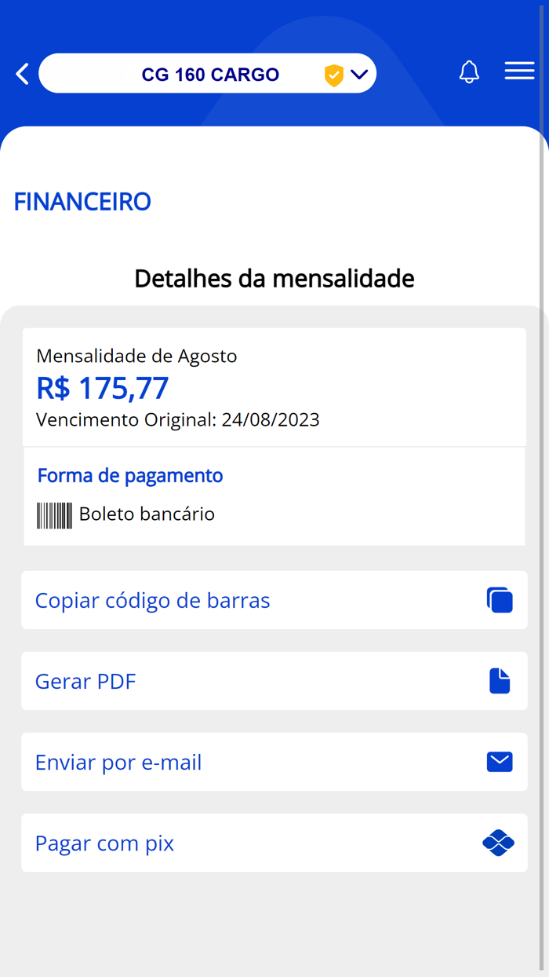Click the copy barcode icon
Screen dimensions: 549x977
click(x=500, y=599)
